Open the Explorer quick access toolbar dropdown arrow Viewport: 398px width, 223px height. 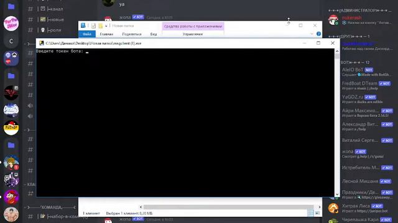point(106,26)
